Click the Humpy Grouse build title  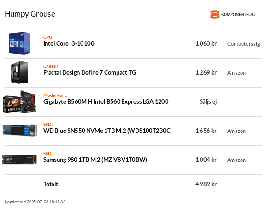pos(30,14)
